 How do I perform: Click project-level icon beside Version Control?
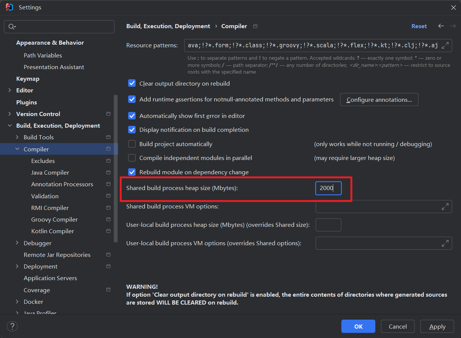tap(108, 114)
